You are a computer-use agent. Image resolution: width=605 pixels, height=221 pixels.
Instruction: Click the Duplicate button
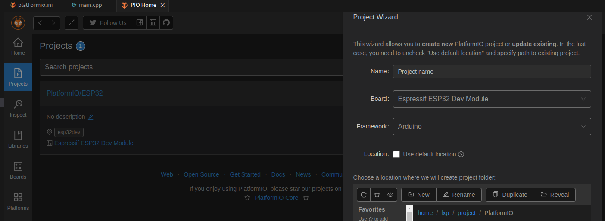click(x=510, y=195)
